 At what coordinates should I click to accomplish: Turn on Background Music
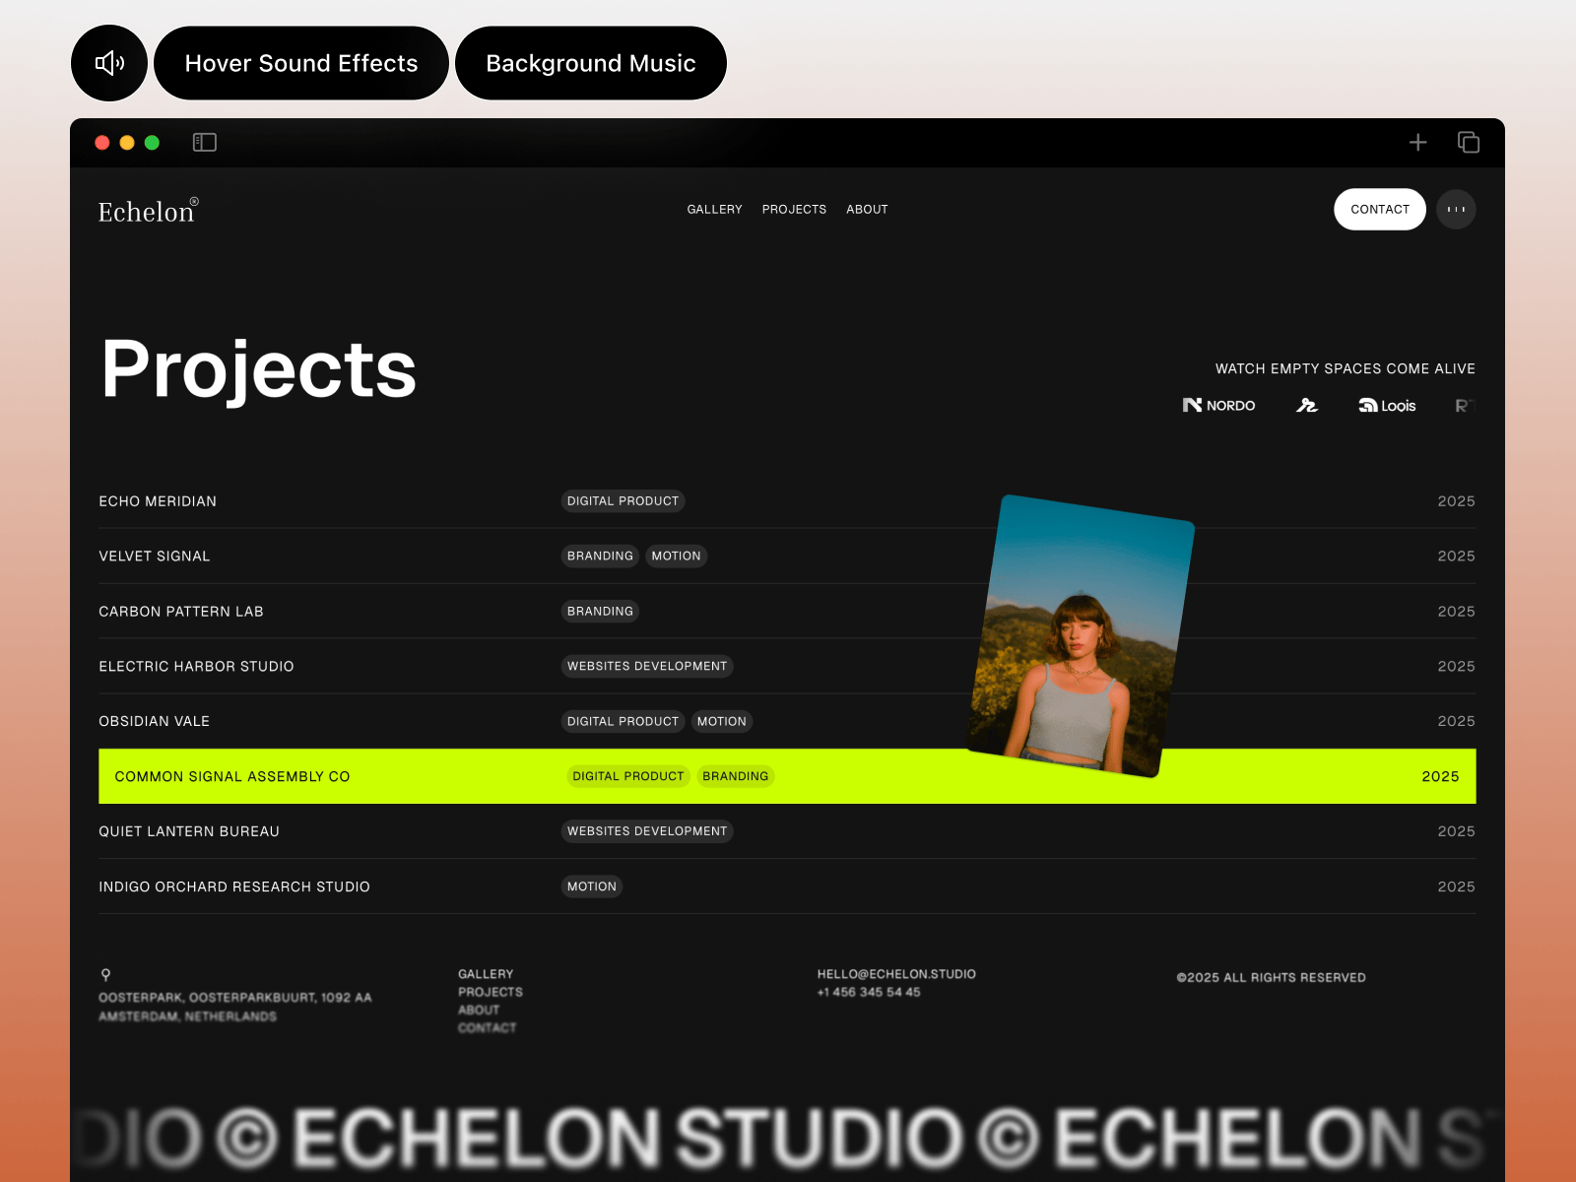pos(590,63)
